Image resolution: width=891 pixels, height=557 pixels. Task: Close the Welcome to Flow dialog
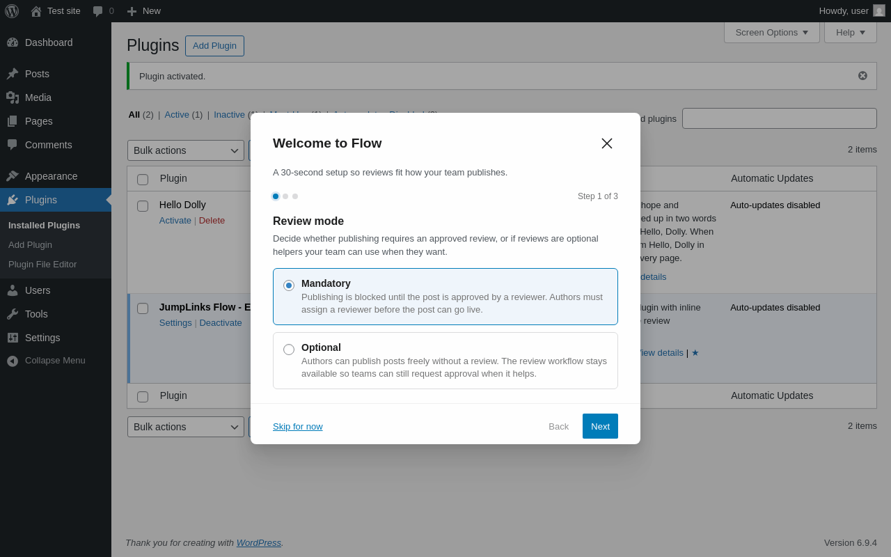coord(607,143)
